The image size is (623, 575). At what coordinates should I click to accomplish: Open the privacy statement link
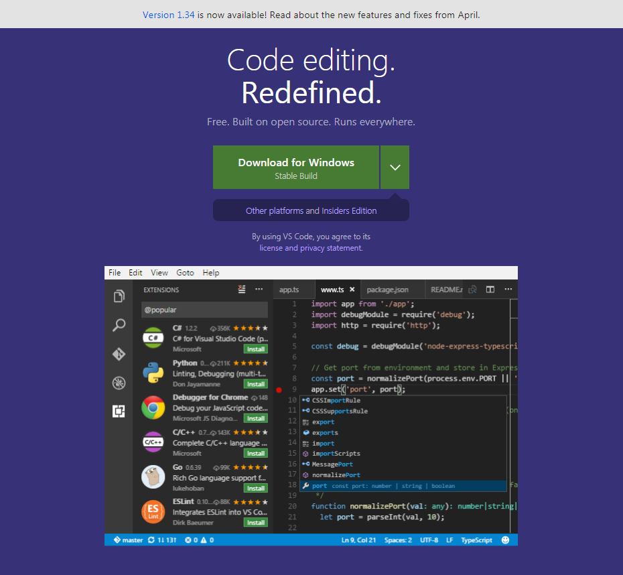pos(331,248)
